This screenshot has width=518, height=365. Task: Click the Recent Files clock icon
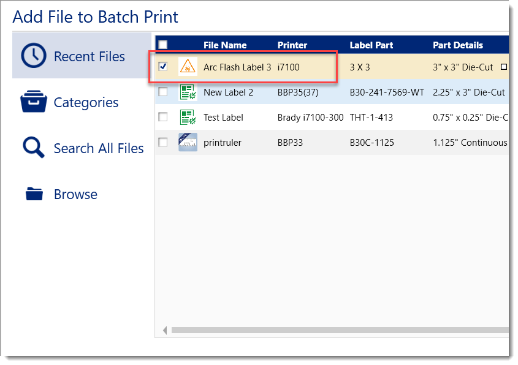click(x=34, y=56)
